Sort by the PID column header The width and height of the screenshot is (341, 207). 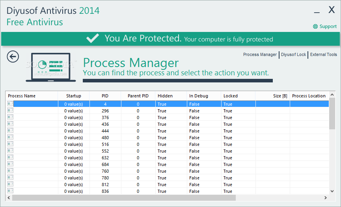(x=105, y=96)
